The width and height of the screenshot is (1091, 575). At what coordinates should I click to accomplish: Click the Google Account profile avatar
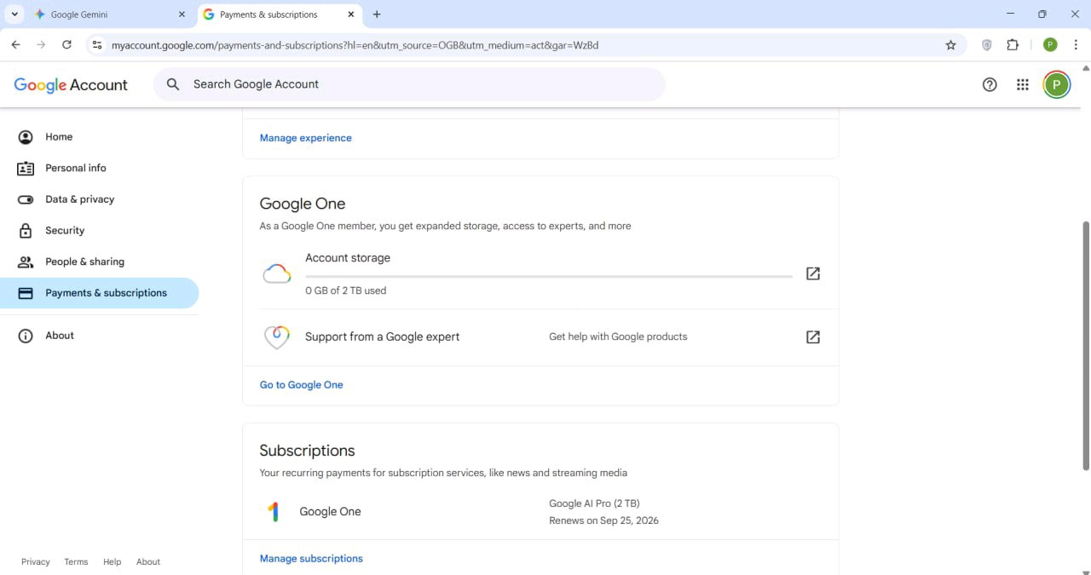click(x=1056, y=84)
